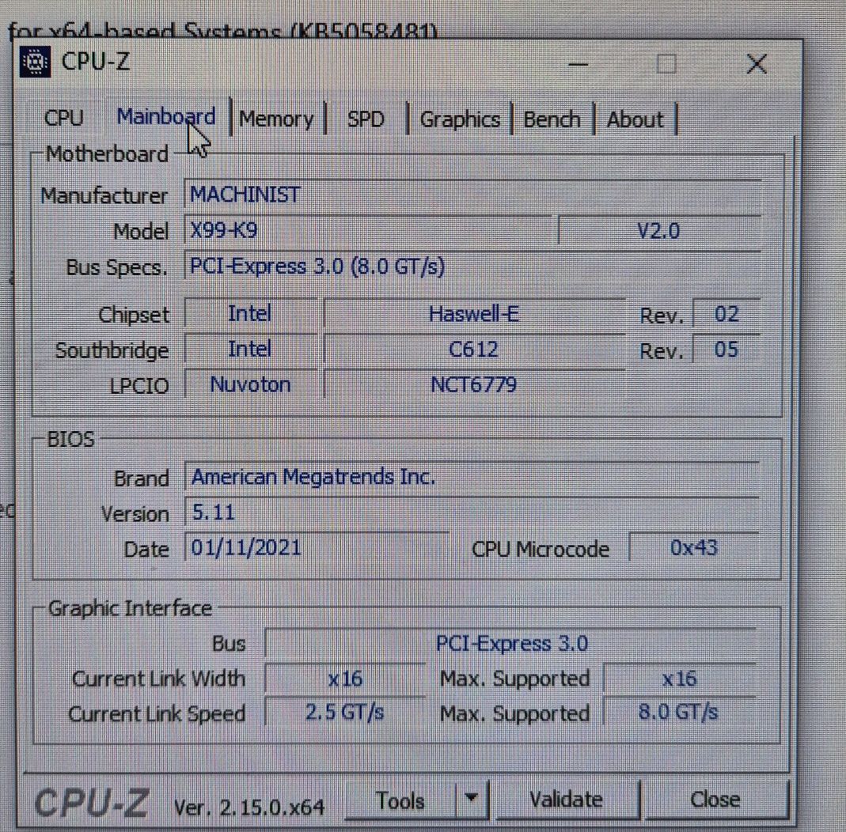
Task: Click the Max. Supported x16 link width value
Action: 679,679
